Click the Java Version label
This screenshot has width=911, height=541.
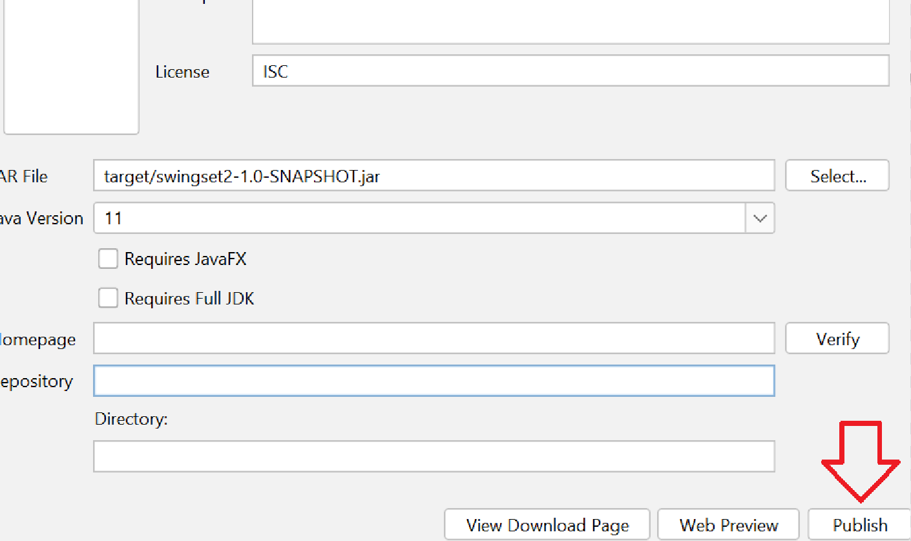[x=41, y=218]
